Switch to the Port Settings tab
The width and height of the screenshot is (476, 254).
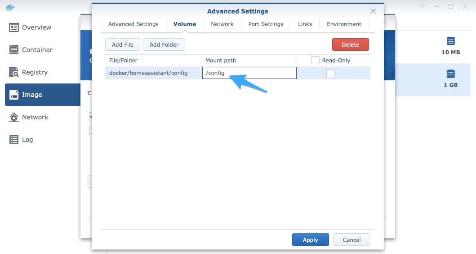[266, 24]
